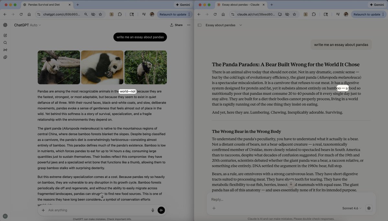Click the microphone dictate icon in the ChatGPT input
The width and height of the screenshot is (388, 221).
tap(153, 210)
